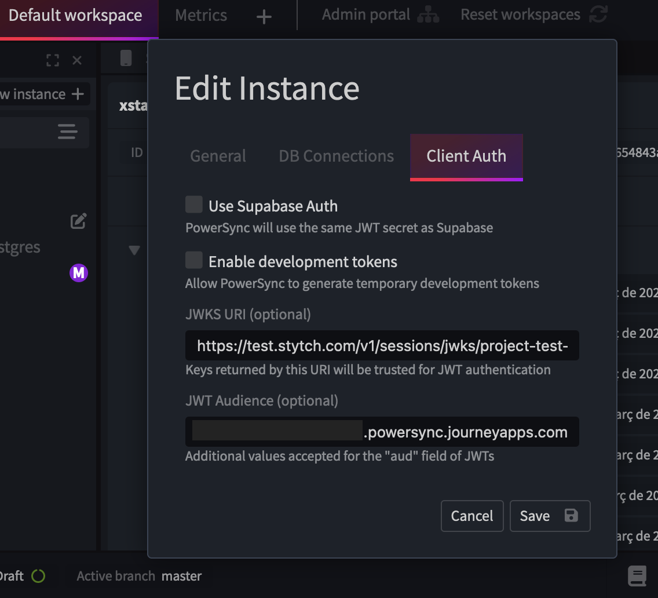Enable Use Supabase Auth checkbox
Screen dimensions: 658x598
[194, 205]
